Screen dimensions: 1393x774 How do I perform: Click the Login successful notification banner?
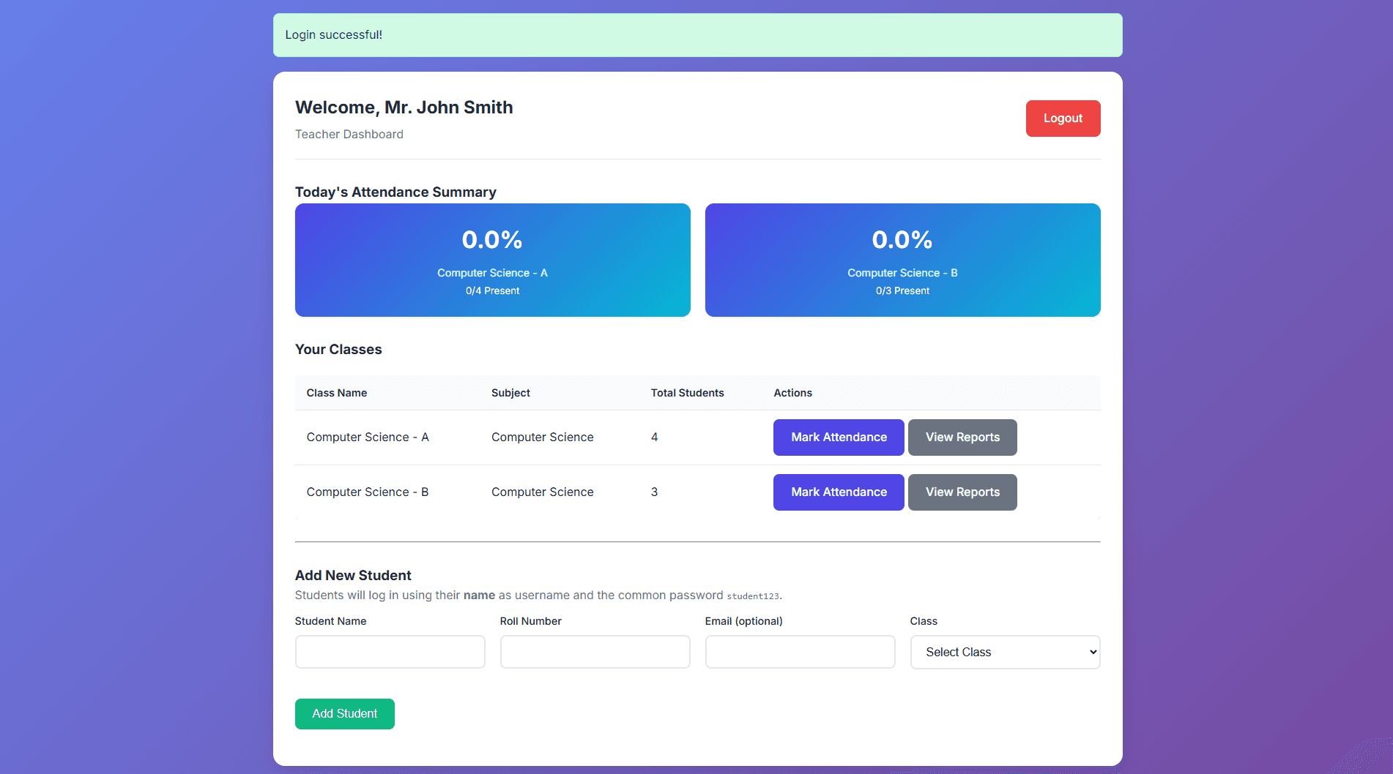(x=697, y=35)
